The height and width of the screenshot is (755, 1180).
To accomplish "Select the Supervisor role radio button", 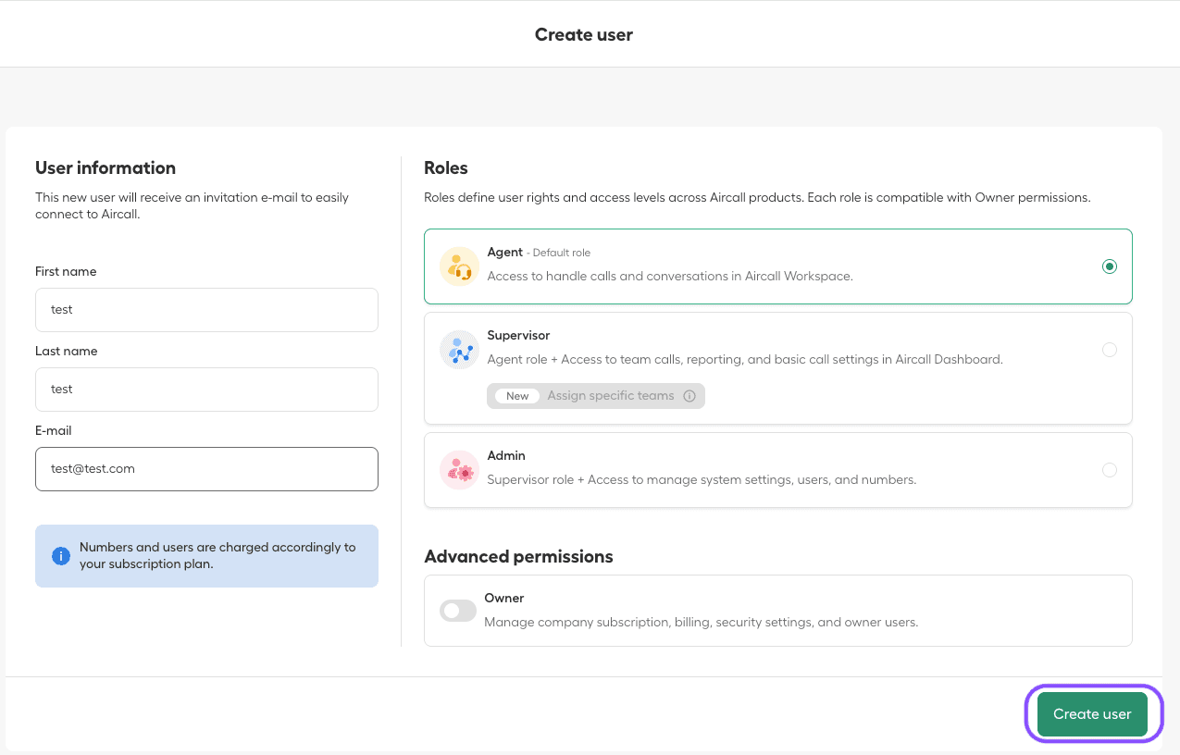I will pos(1109,350).
